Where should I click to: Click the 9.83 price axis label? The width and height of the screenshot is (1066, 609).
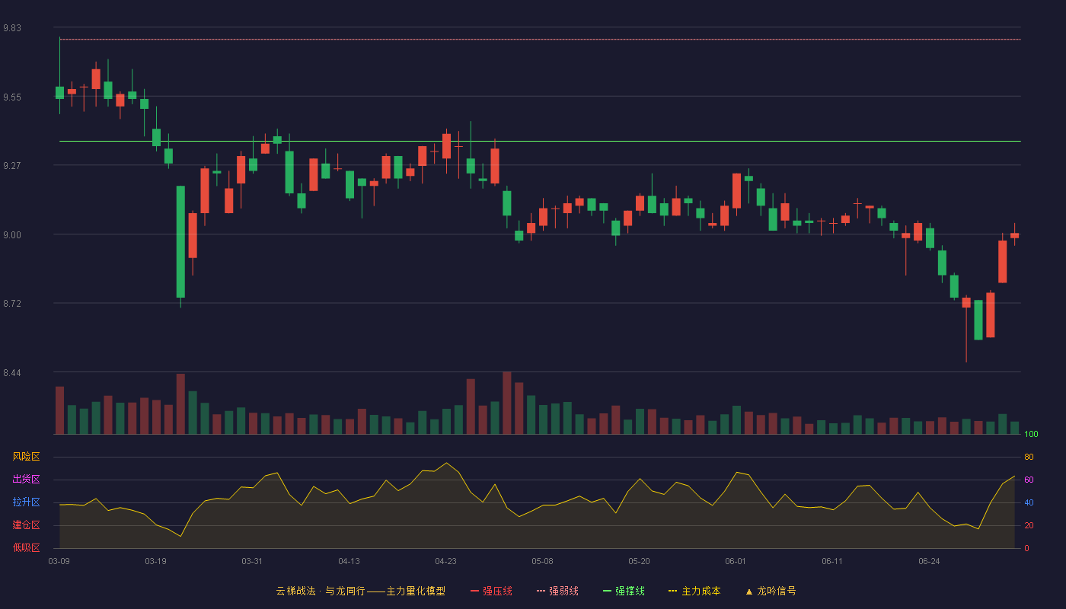12,28
